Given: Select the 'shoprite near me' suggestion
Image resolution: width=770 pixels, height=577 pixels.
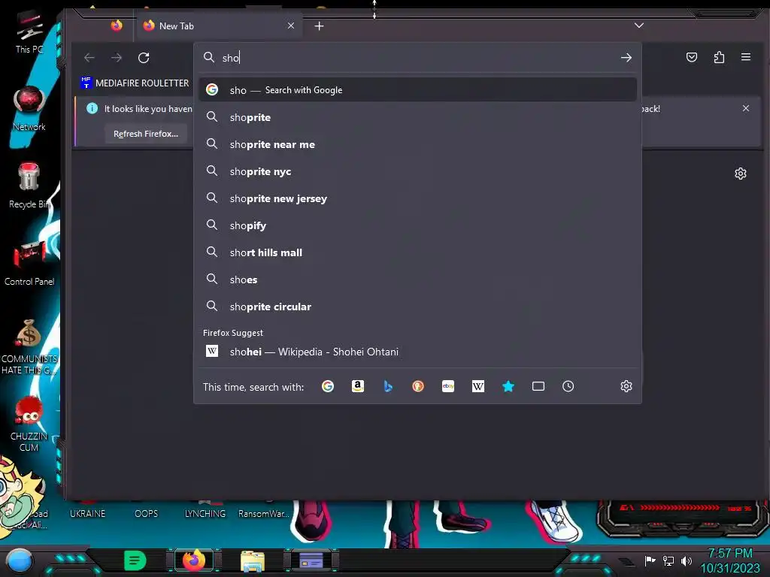Looking at the screenshot, I should click(418, 144).
